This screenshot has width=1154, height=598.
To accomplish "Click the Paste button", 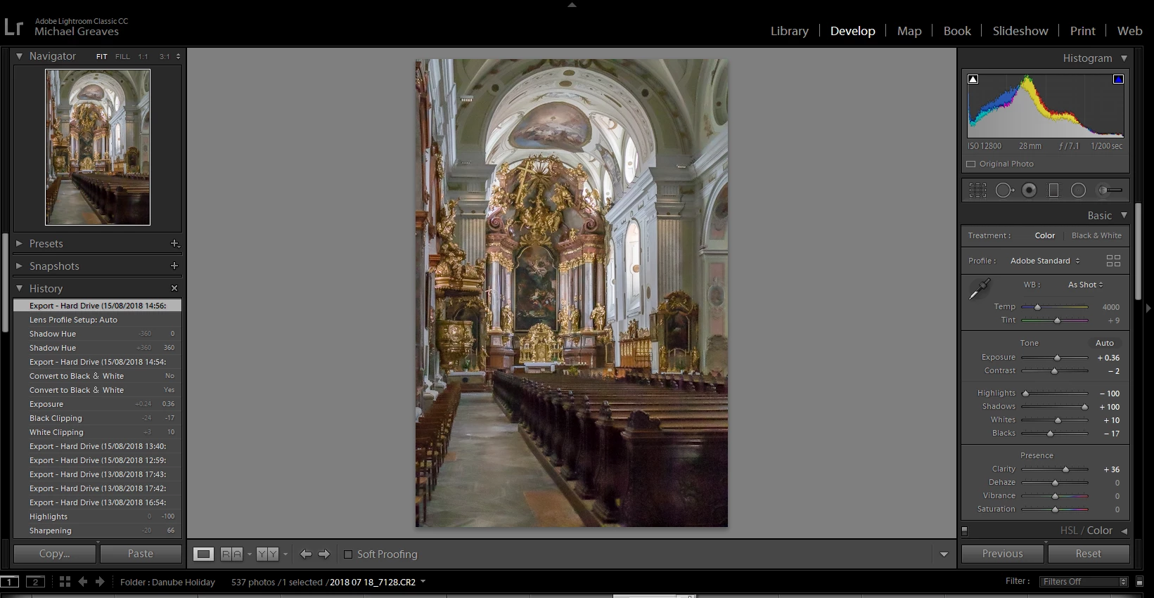I will click(141, 554).
